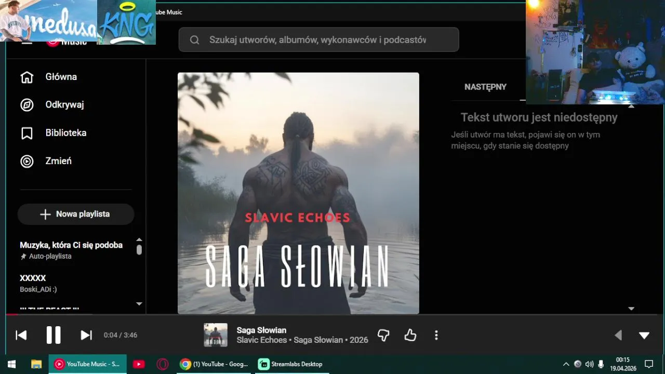Screen dimensions: 665x374
Task: Switch to the Chrome YouTube window
Action: pyautogui.click(x=214, y=364)
